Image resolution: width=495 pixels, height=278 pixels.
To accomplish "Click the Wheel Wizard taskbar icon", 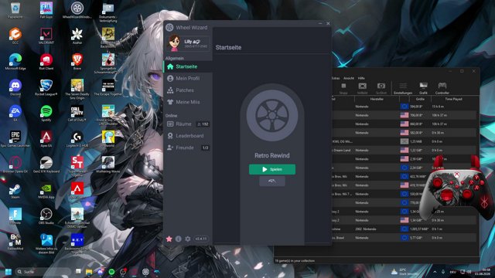I will [145, 272].
